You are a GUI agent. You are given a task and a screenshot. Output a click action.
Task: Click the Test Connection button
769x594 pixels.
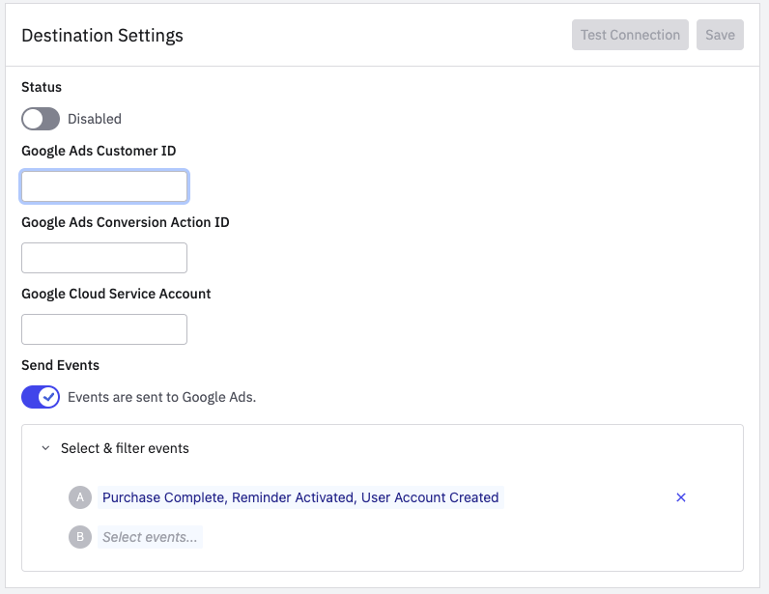[x=630, y=35]
